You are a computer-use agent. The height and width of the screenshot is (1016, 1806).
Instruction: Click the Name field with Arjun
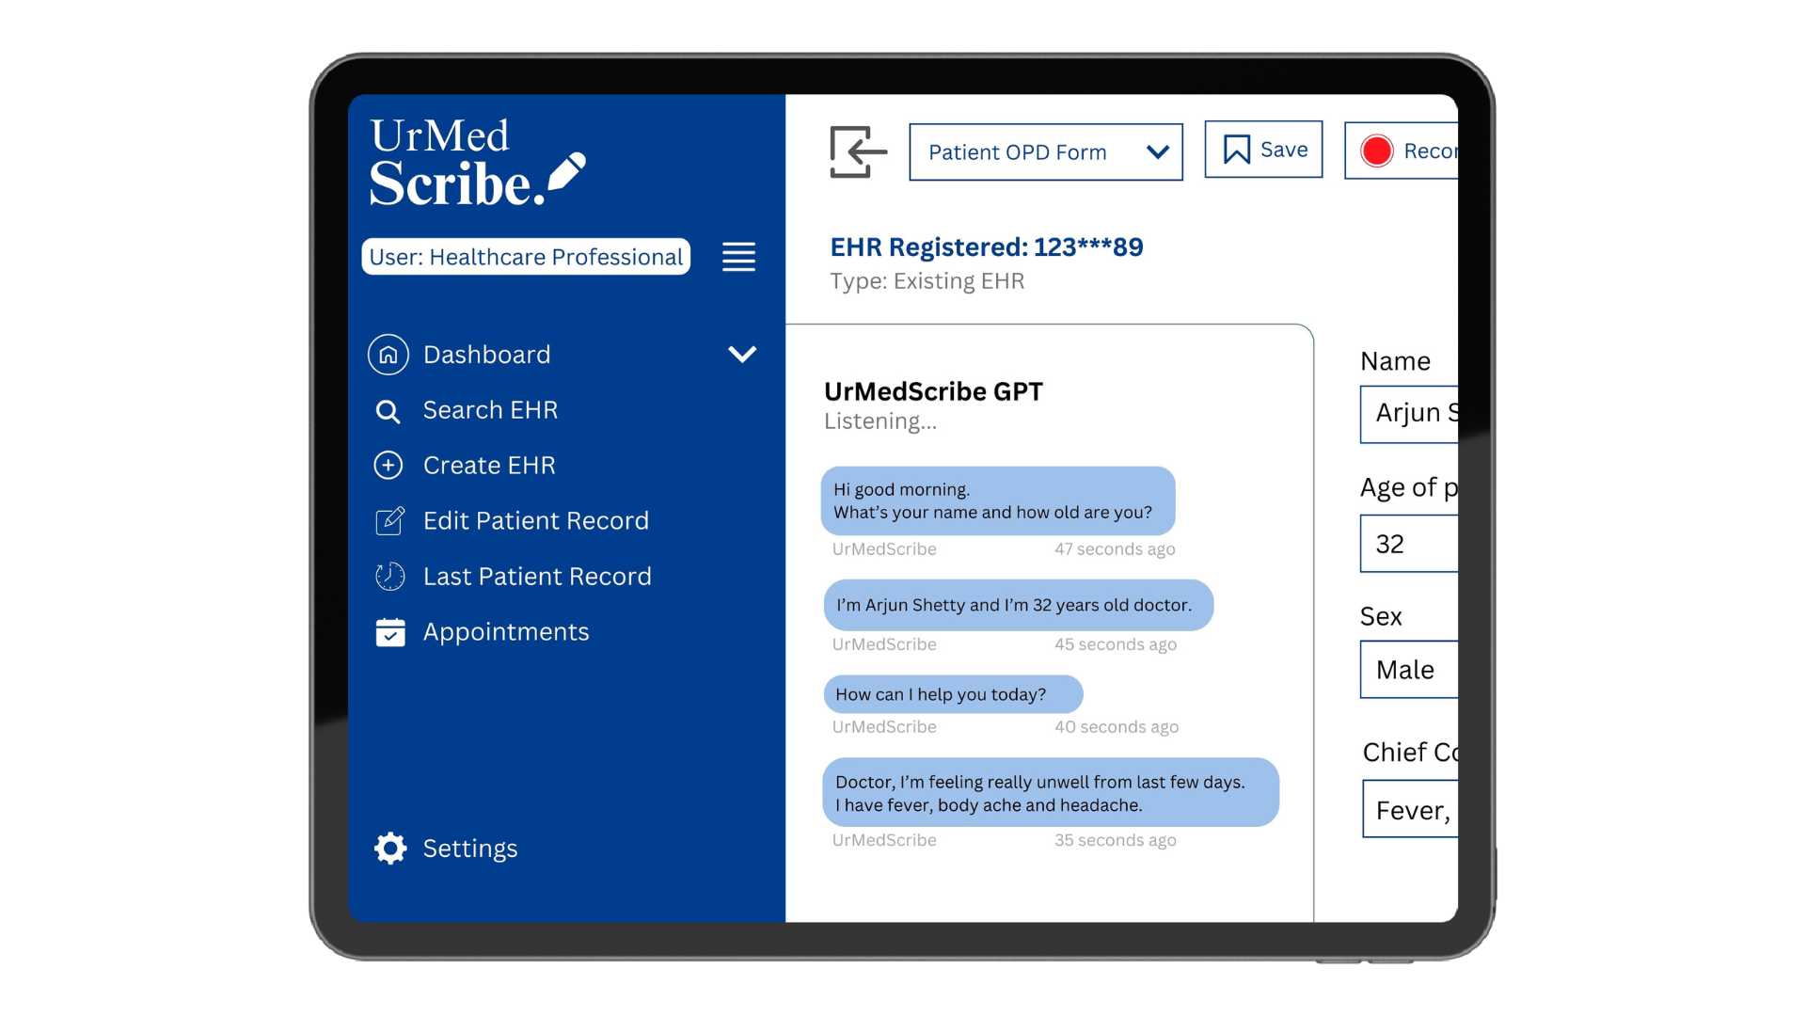point(1408,413)
